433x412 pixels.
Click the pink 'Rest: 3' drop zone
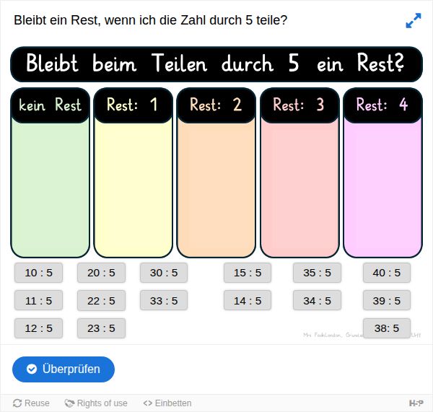[x=300, y=173]
